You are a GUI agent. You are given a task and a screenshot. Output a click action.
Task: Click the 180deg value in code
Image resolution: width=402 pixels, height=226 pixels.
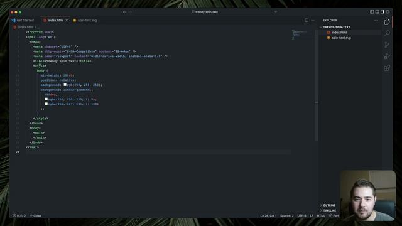(51, 95)
